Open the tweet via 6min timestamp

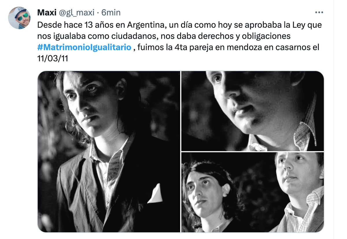pyautogui.click(x=111, y=12)
